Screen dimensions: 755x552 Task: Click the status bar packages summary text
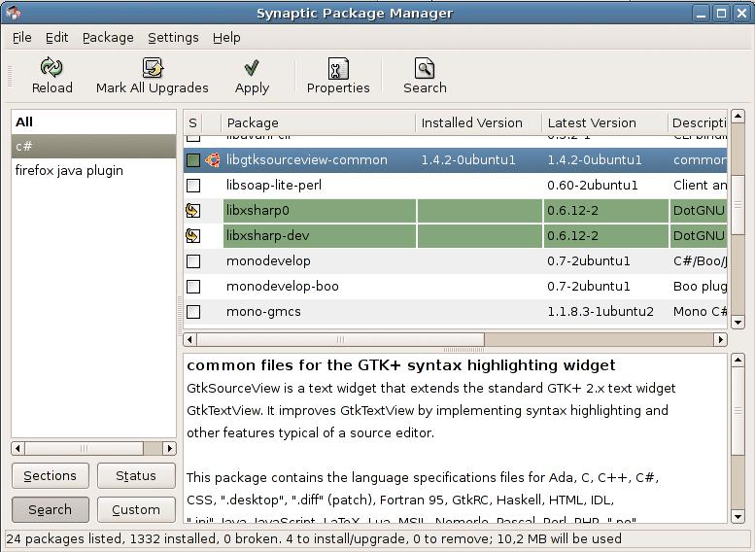(314, 538)
